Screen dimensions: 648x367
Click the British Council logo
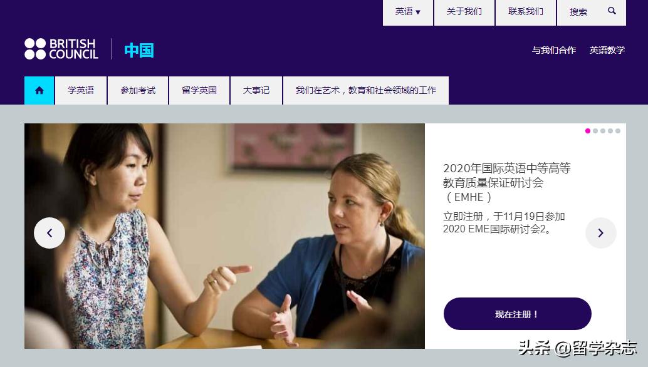pos(61,49)
